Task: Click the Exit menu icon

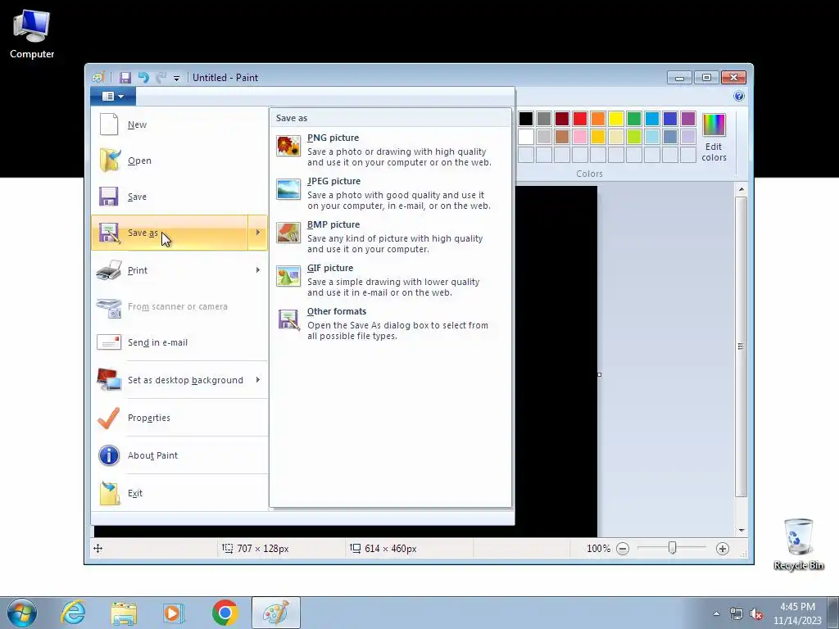Action: click(110, 492)
